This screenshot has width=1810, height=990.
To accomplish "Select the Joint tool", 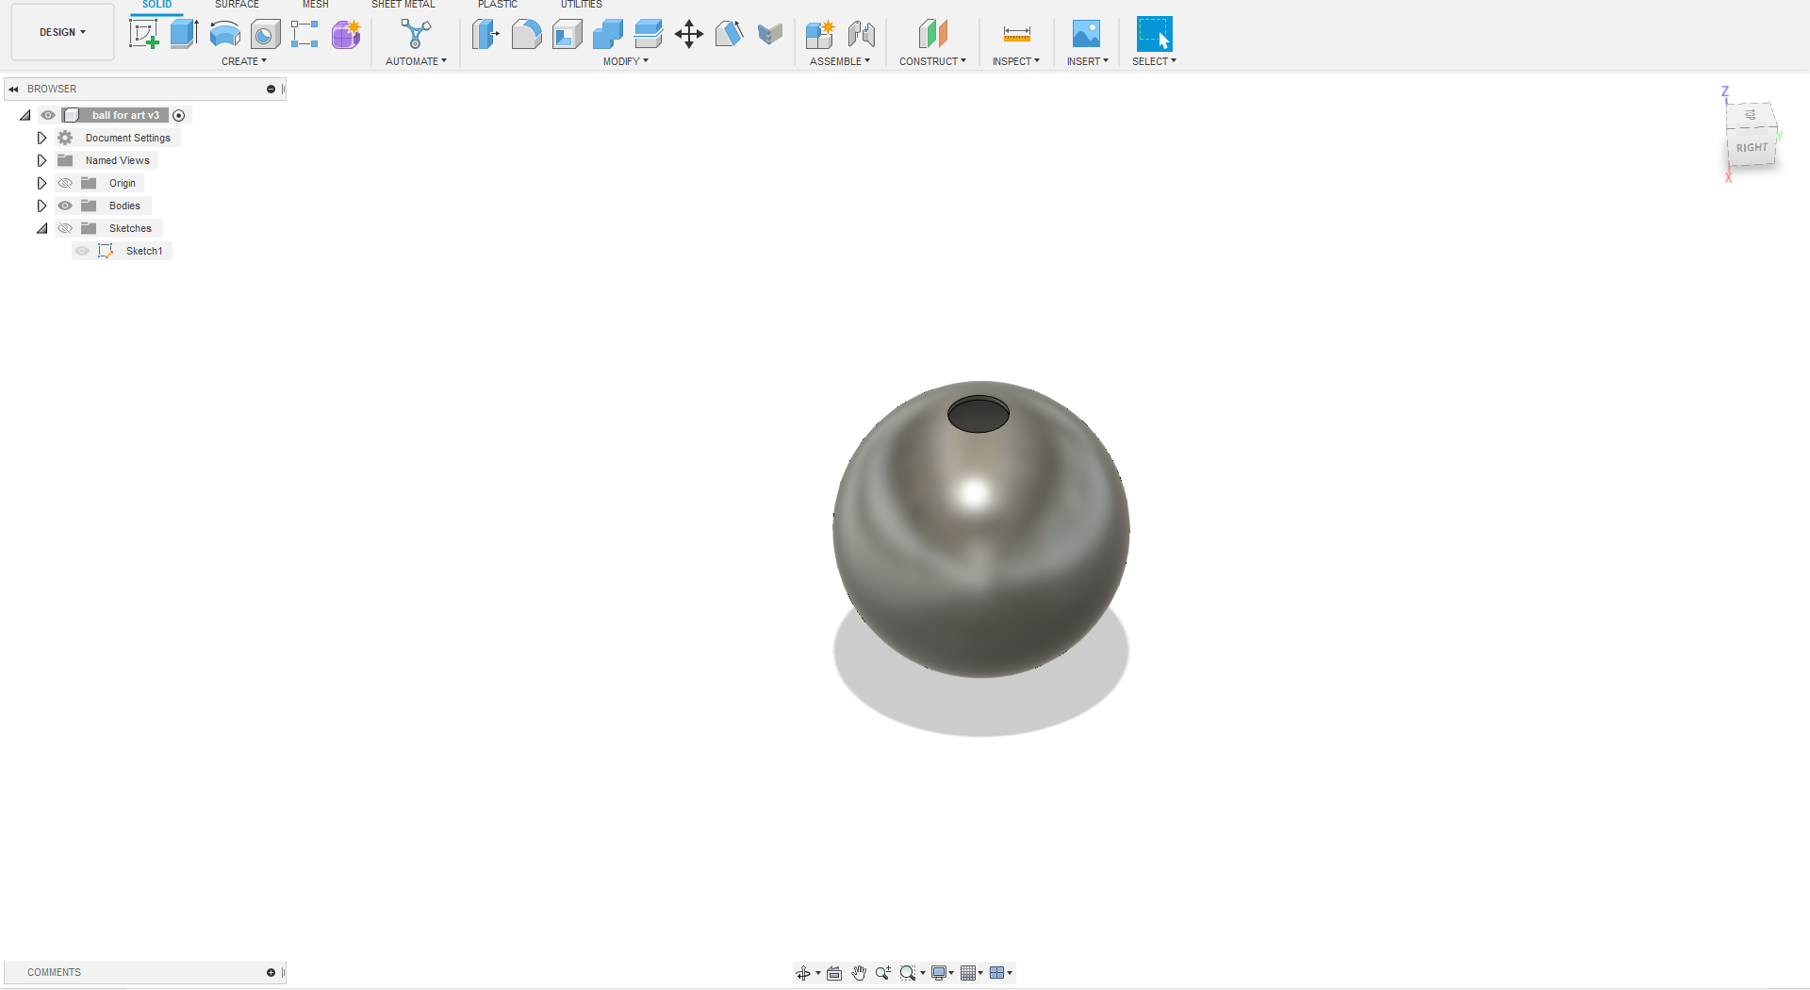I will [861, 35].
